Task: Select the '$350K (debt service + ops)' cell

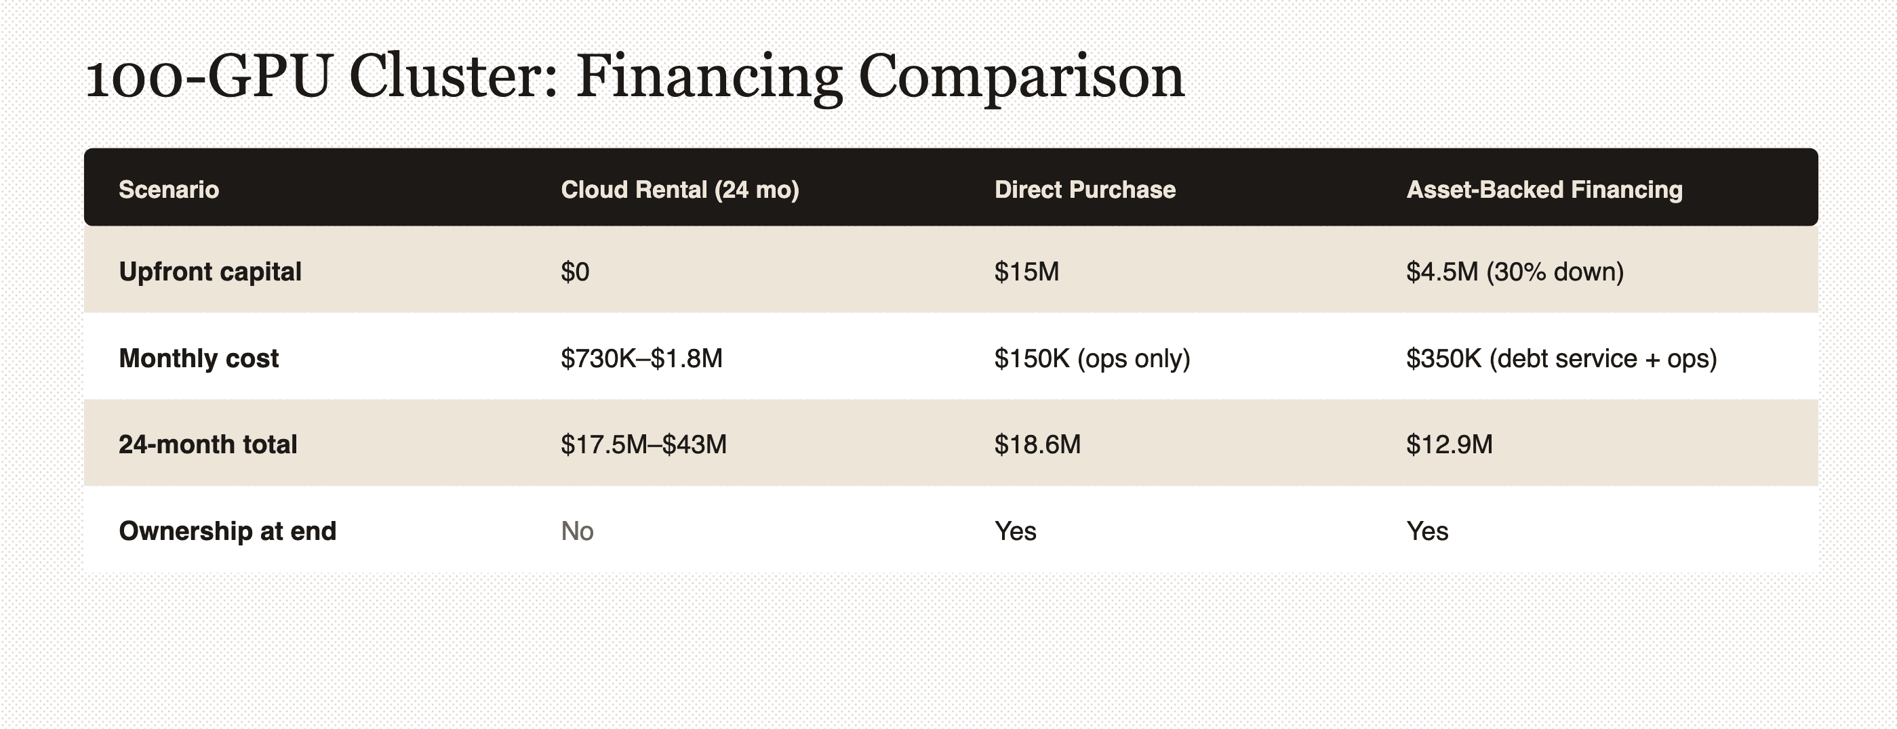Action: point(1561,358)
